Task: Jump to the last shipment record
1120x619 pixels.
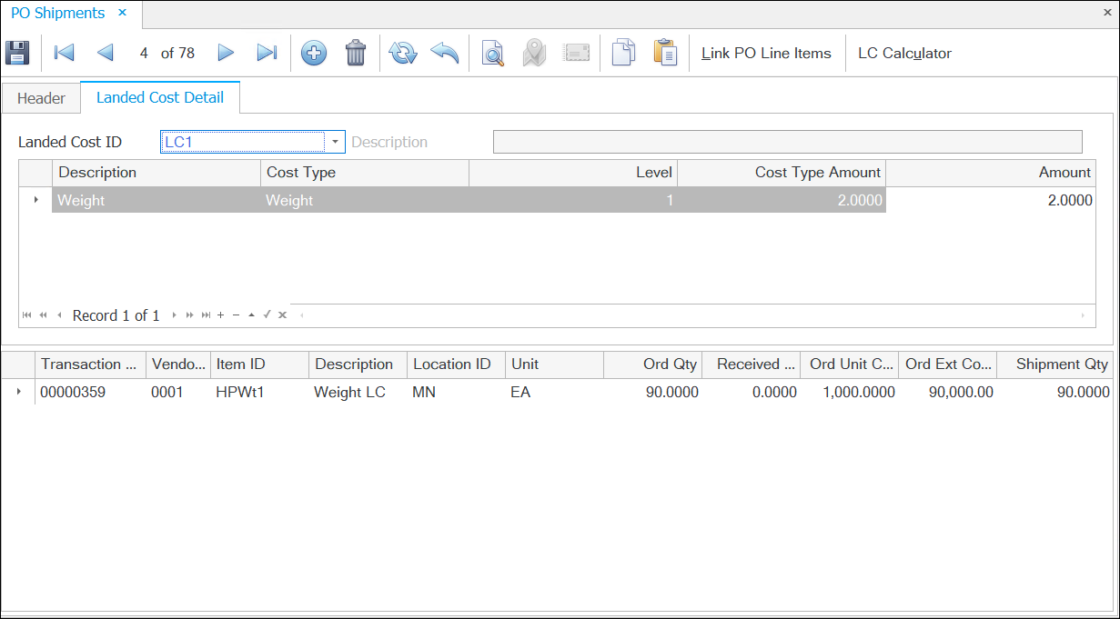Action: point(267,53)
